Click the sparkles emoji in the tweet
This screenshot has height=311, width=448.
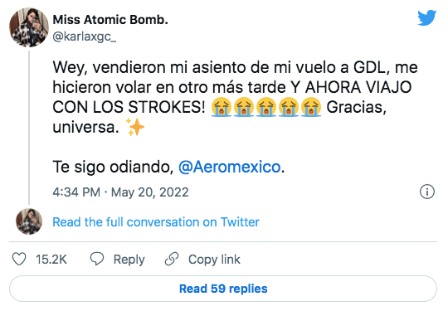click(x=135, y=127)
